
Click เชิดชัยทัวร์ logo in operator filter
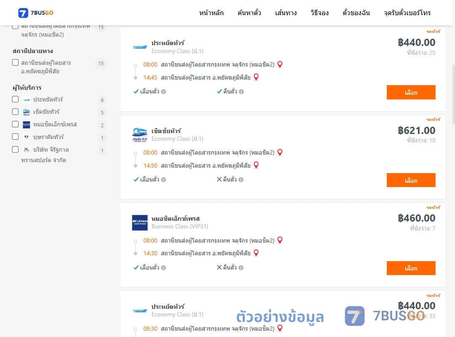27,112
